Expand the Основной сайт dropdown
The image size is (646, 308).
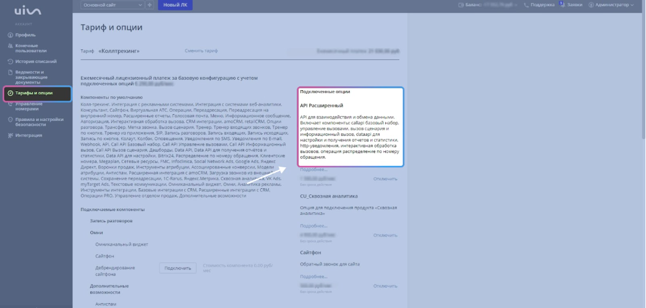click(x=113, y=6)
